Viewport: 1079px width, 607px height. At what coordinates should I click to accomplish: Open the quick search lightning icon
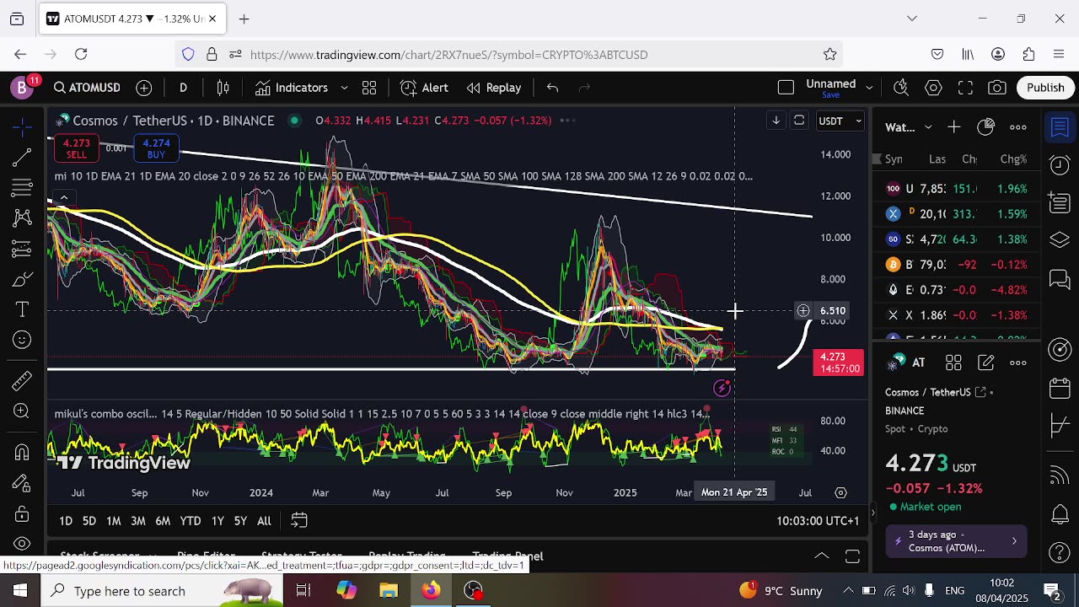coord(901,88)
